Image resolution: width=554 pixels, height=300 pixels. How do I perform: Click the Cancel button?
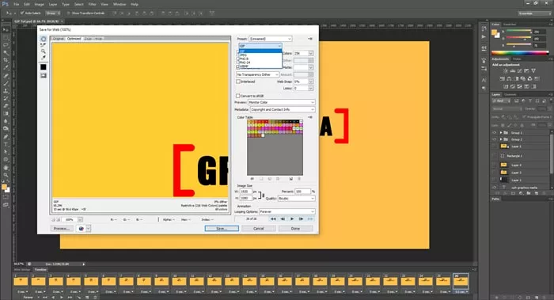pos(259,229)
